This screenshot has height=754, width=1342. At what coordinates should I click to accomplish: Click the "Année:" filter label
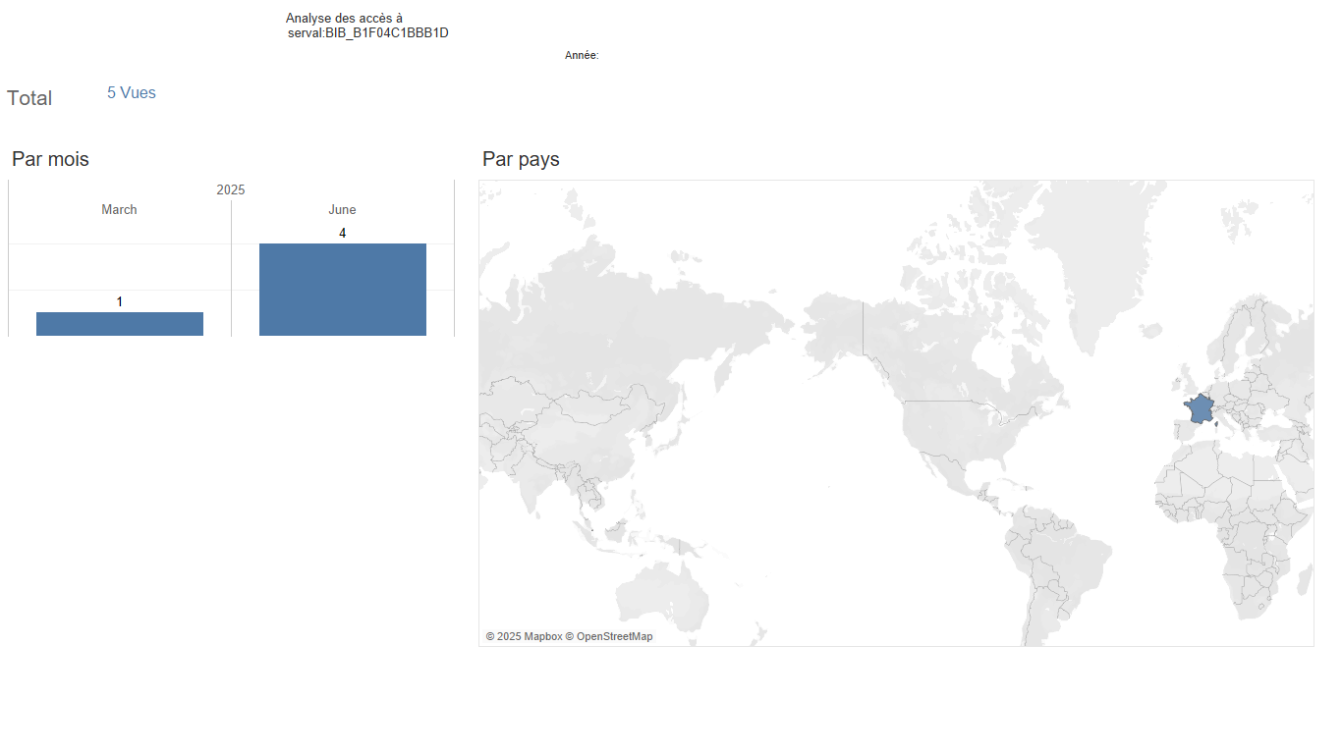pos(582,56)
